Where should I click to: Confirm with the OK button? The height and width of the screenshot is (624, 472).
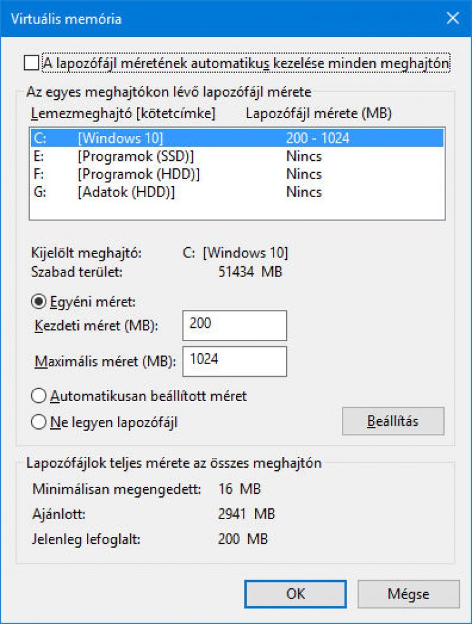pyautogui.click(x=296, y=594)
